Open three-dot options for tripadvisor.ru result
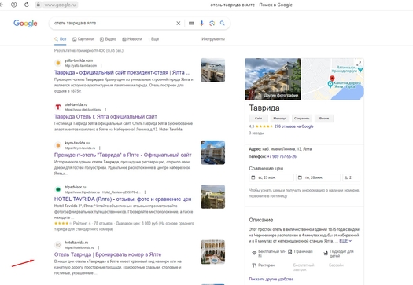 click(145, 192)
